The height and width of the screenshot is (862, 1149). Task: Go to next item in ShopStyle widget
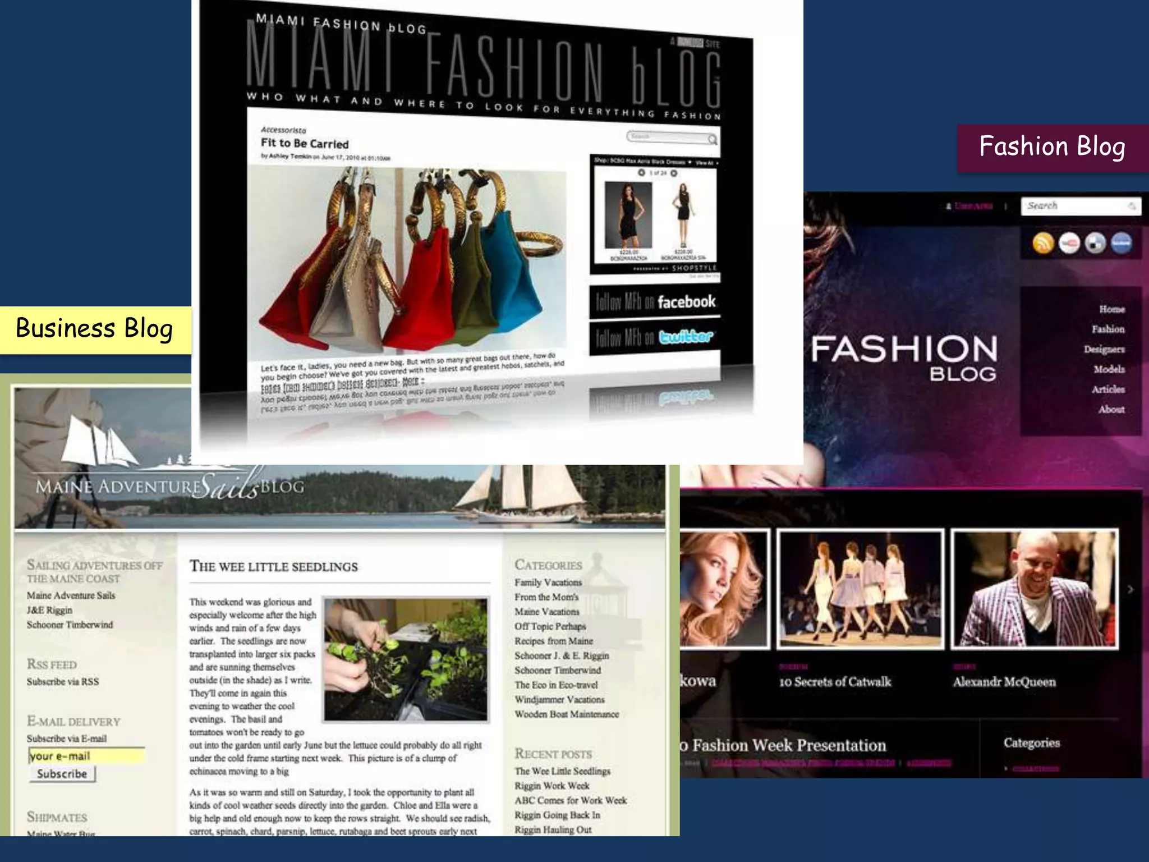pyautogui.click(x=674, y=173)
